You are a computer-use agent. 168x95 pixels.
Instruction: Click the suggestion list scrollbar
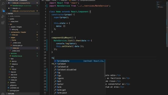click(105, 68)
